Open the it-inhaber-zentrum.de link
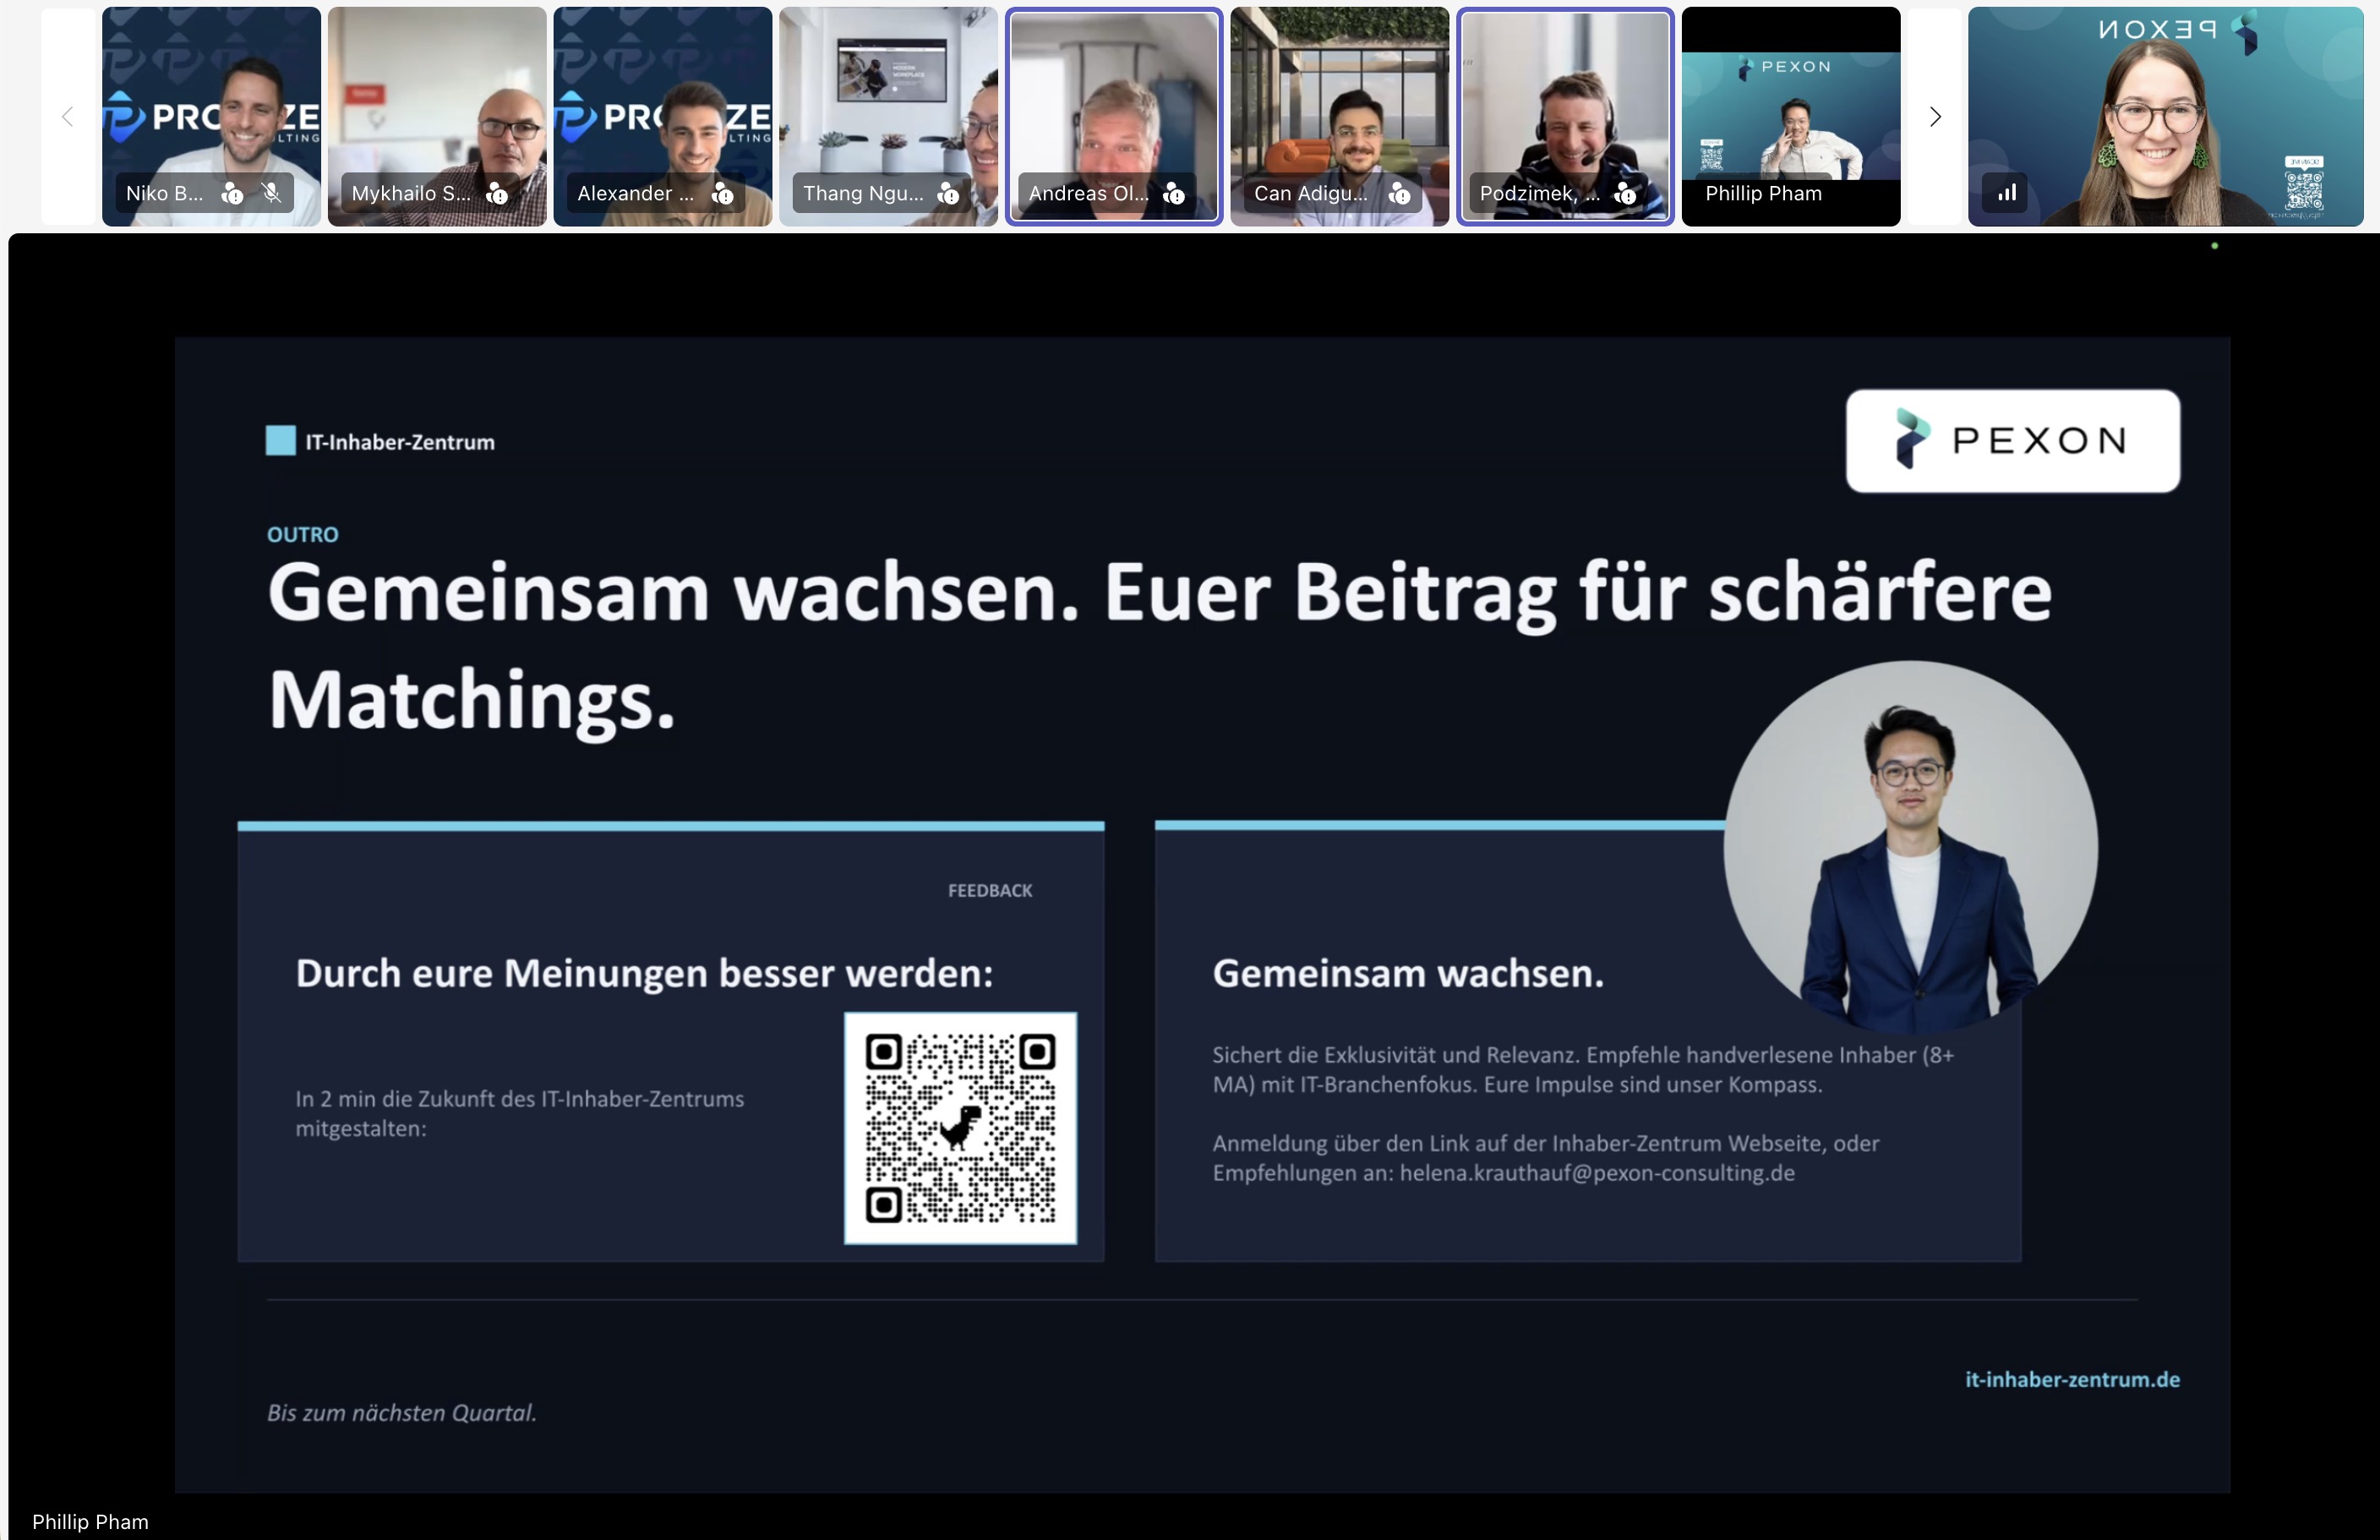 2072,1379
